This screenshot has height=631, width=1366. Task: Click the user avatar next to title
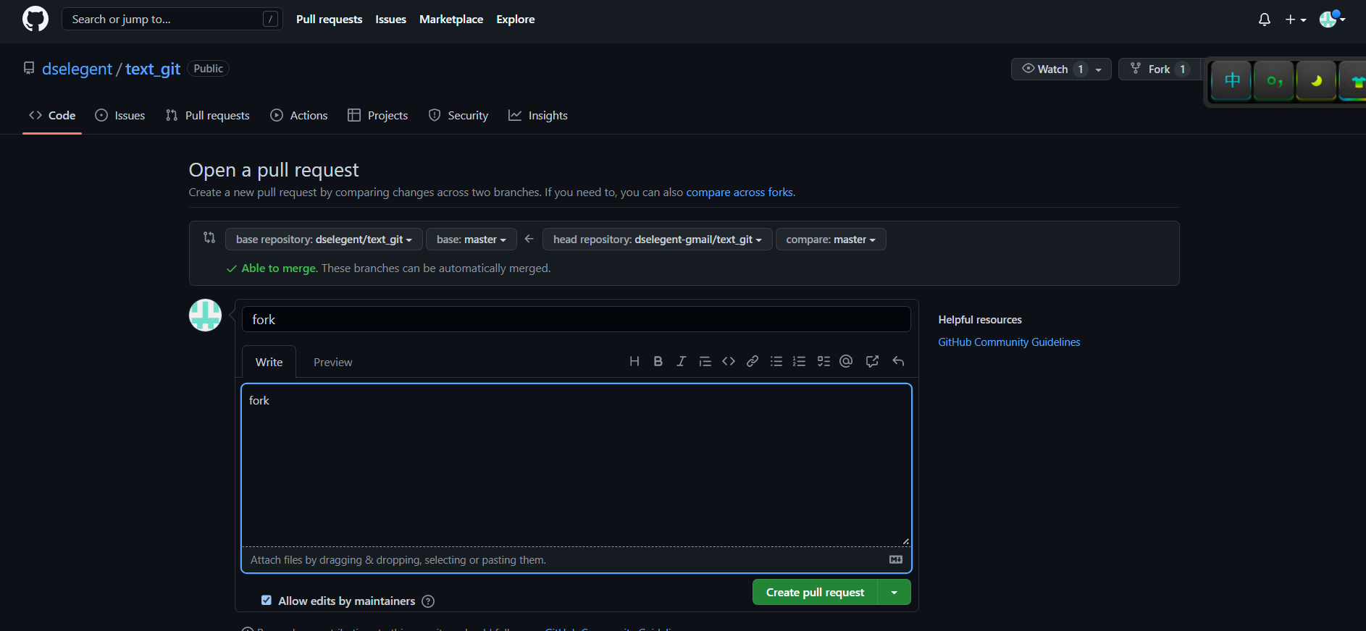click(205, 315)
